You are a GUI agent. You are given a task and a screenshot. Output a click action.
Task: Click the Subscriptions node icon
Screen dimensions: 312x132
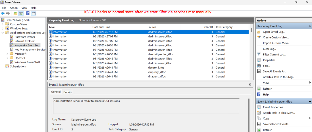tap(8, 66)
